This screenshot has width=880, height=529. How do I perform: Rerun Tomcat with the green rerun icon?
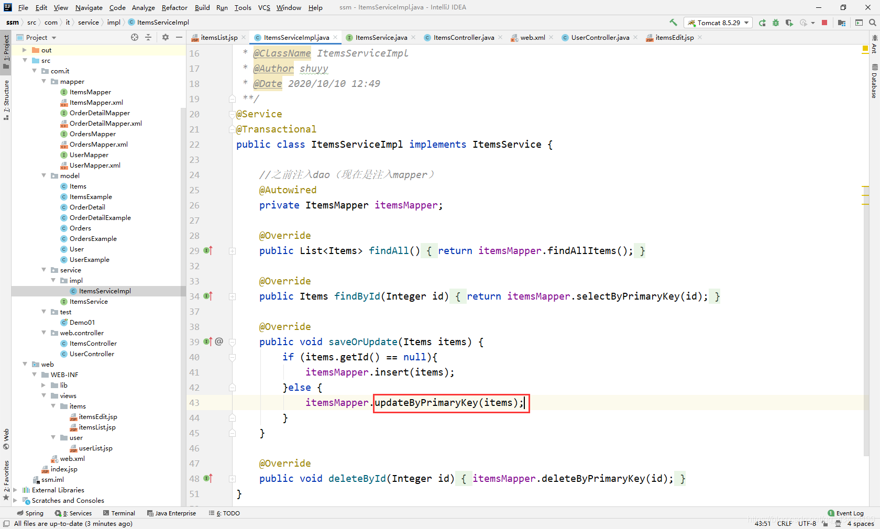coord(762,23)
